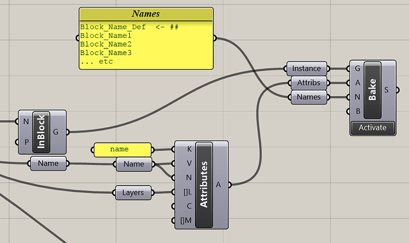Click the Names parameter node near Bake

[309, 97]
